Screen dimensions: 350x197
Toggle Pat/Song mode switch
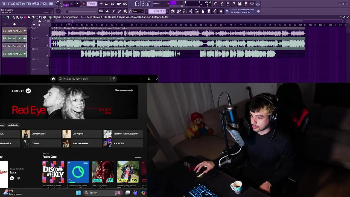click(66, 4)
